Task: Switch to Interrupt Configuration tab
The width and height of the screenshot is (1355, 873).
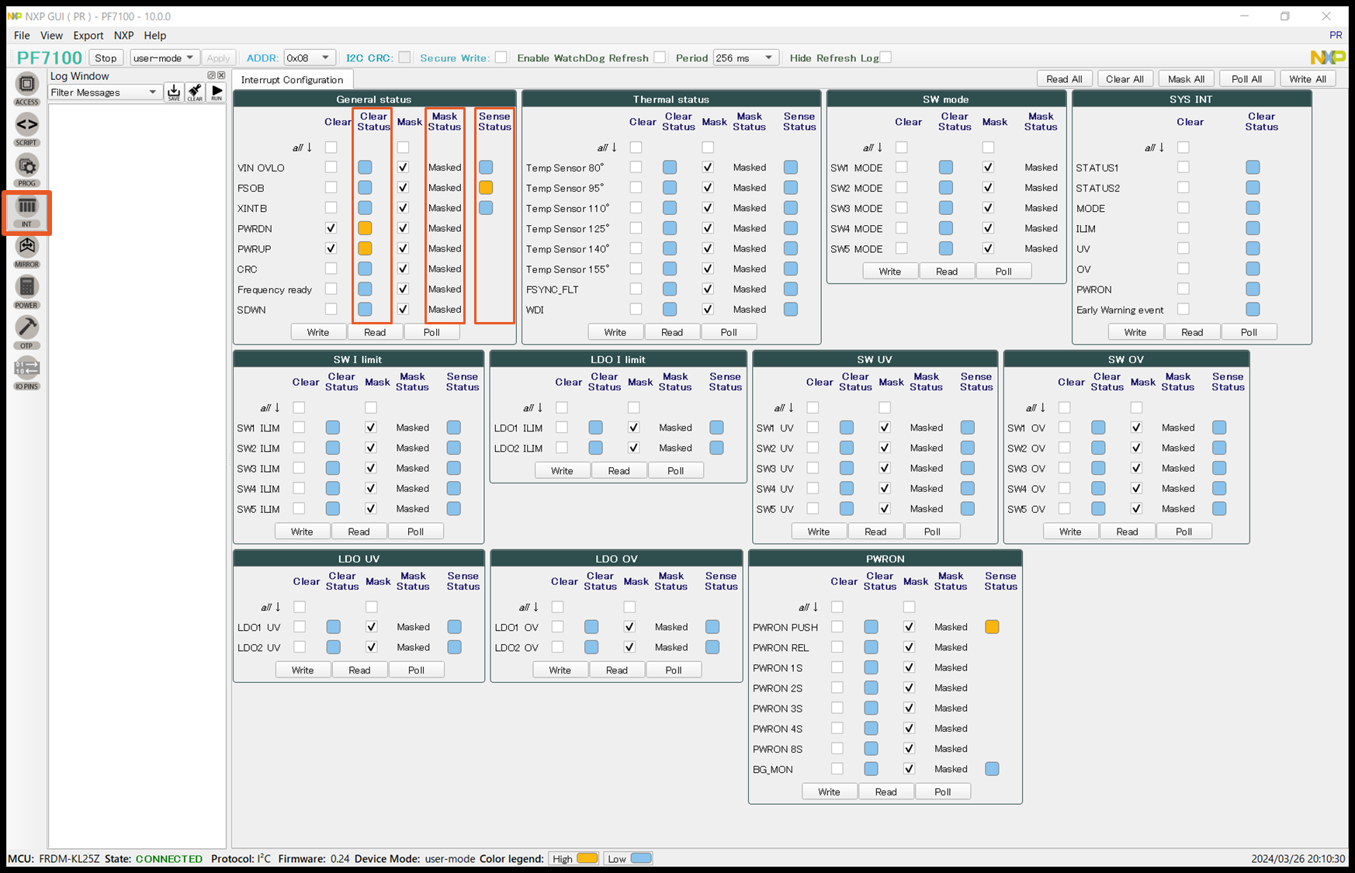Action: (292, 79)
